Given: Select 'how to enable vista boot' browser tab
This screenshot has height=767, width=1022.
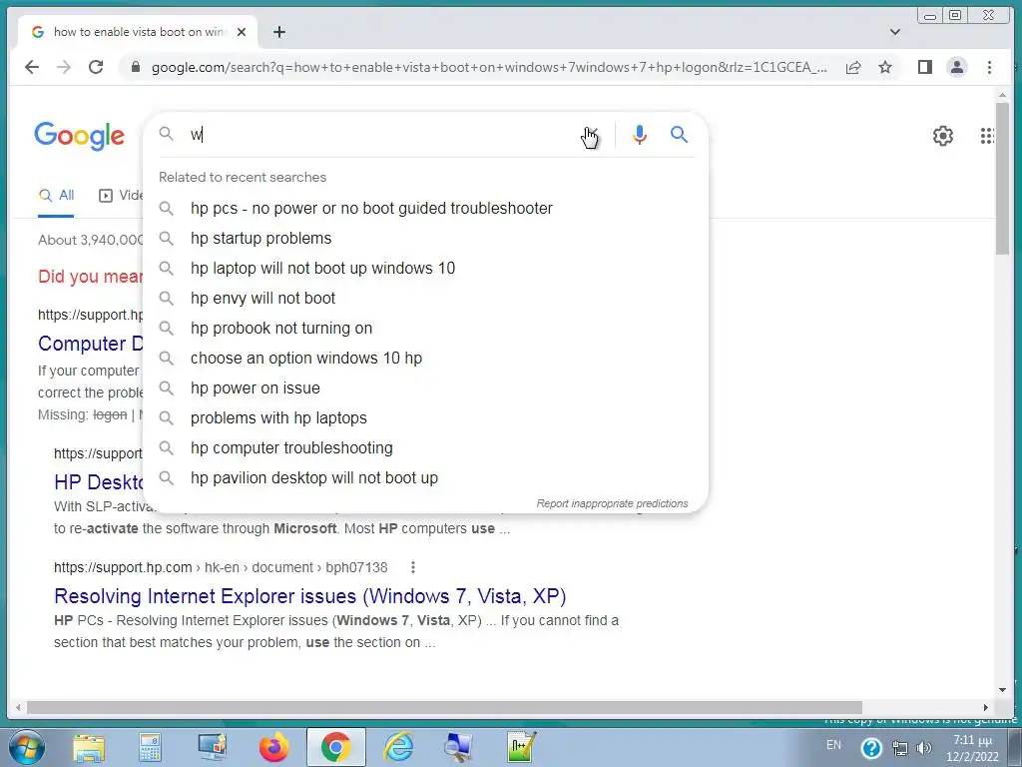Looking at the screenshot, I should click(x=137, y=32).
